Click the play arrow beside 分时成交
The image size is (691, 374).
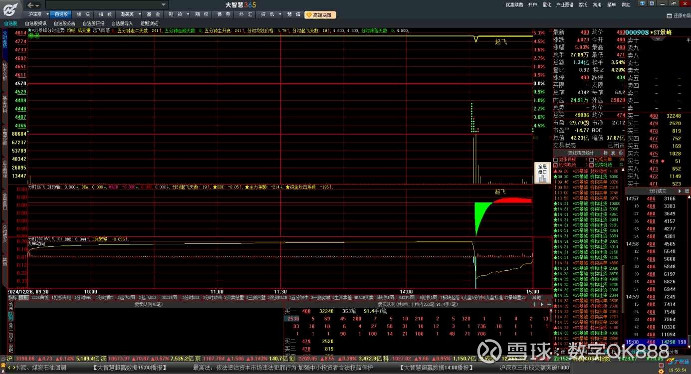(x=680, y=191)
